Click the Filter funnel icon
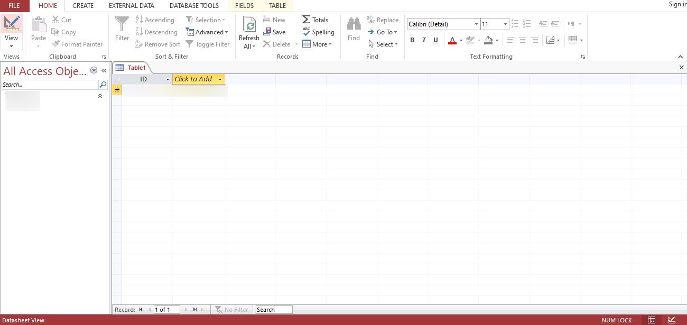The height and width of the screenshot is (325, 687). pos(122,24)
